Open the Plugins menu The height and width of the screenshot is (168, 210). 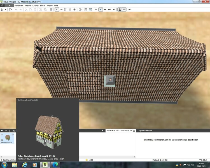[50, 6]
